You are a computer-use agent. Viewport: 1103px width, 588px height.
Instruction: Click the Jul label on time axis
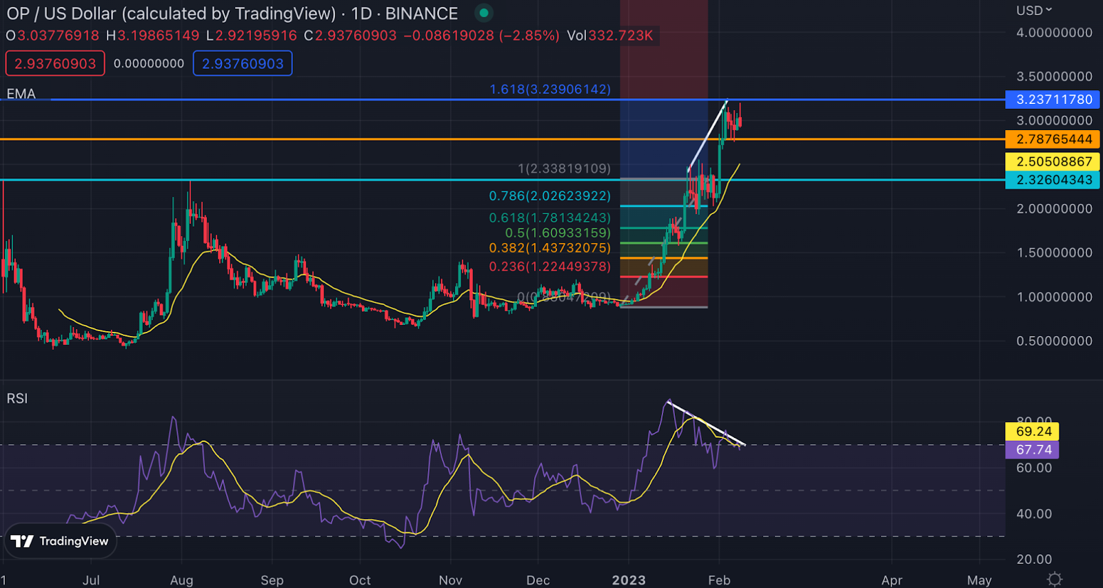[x=91, y=580]
